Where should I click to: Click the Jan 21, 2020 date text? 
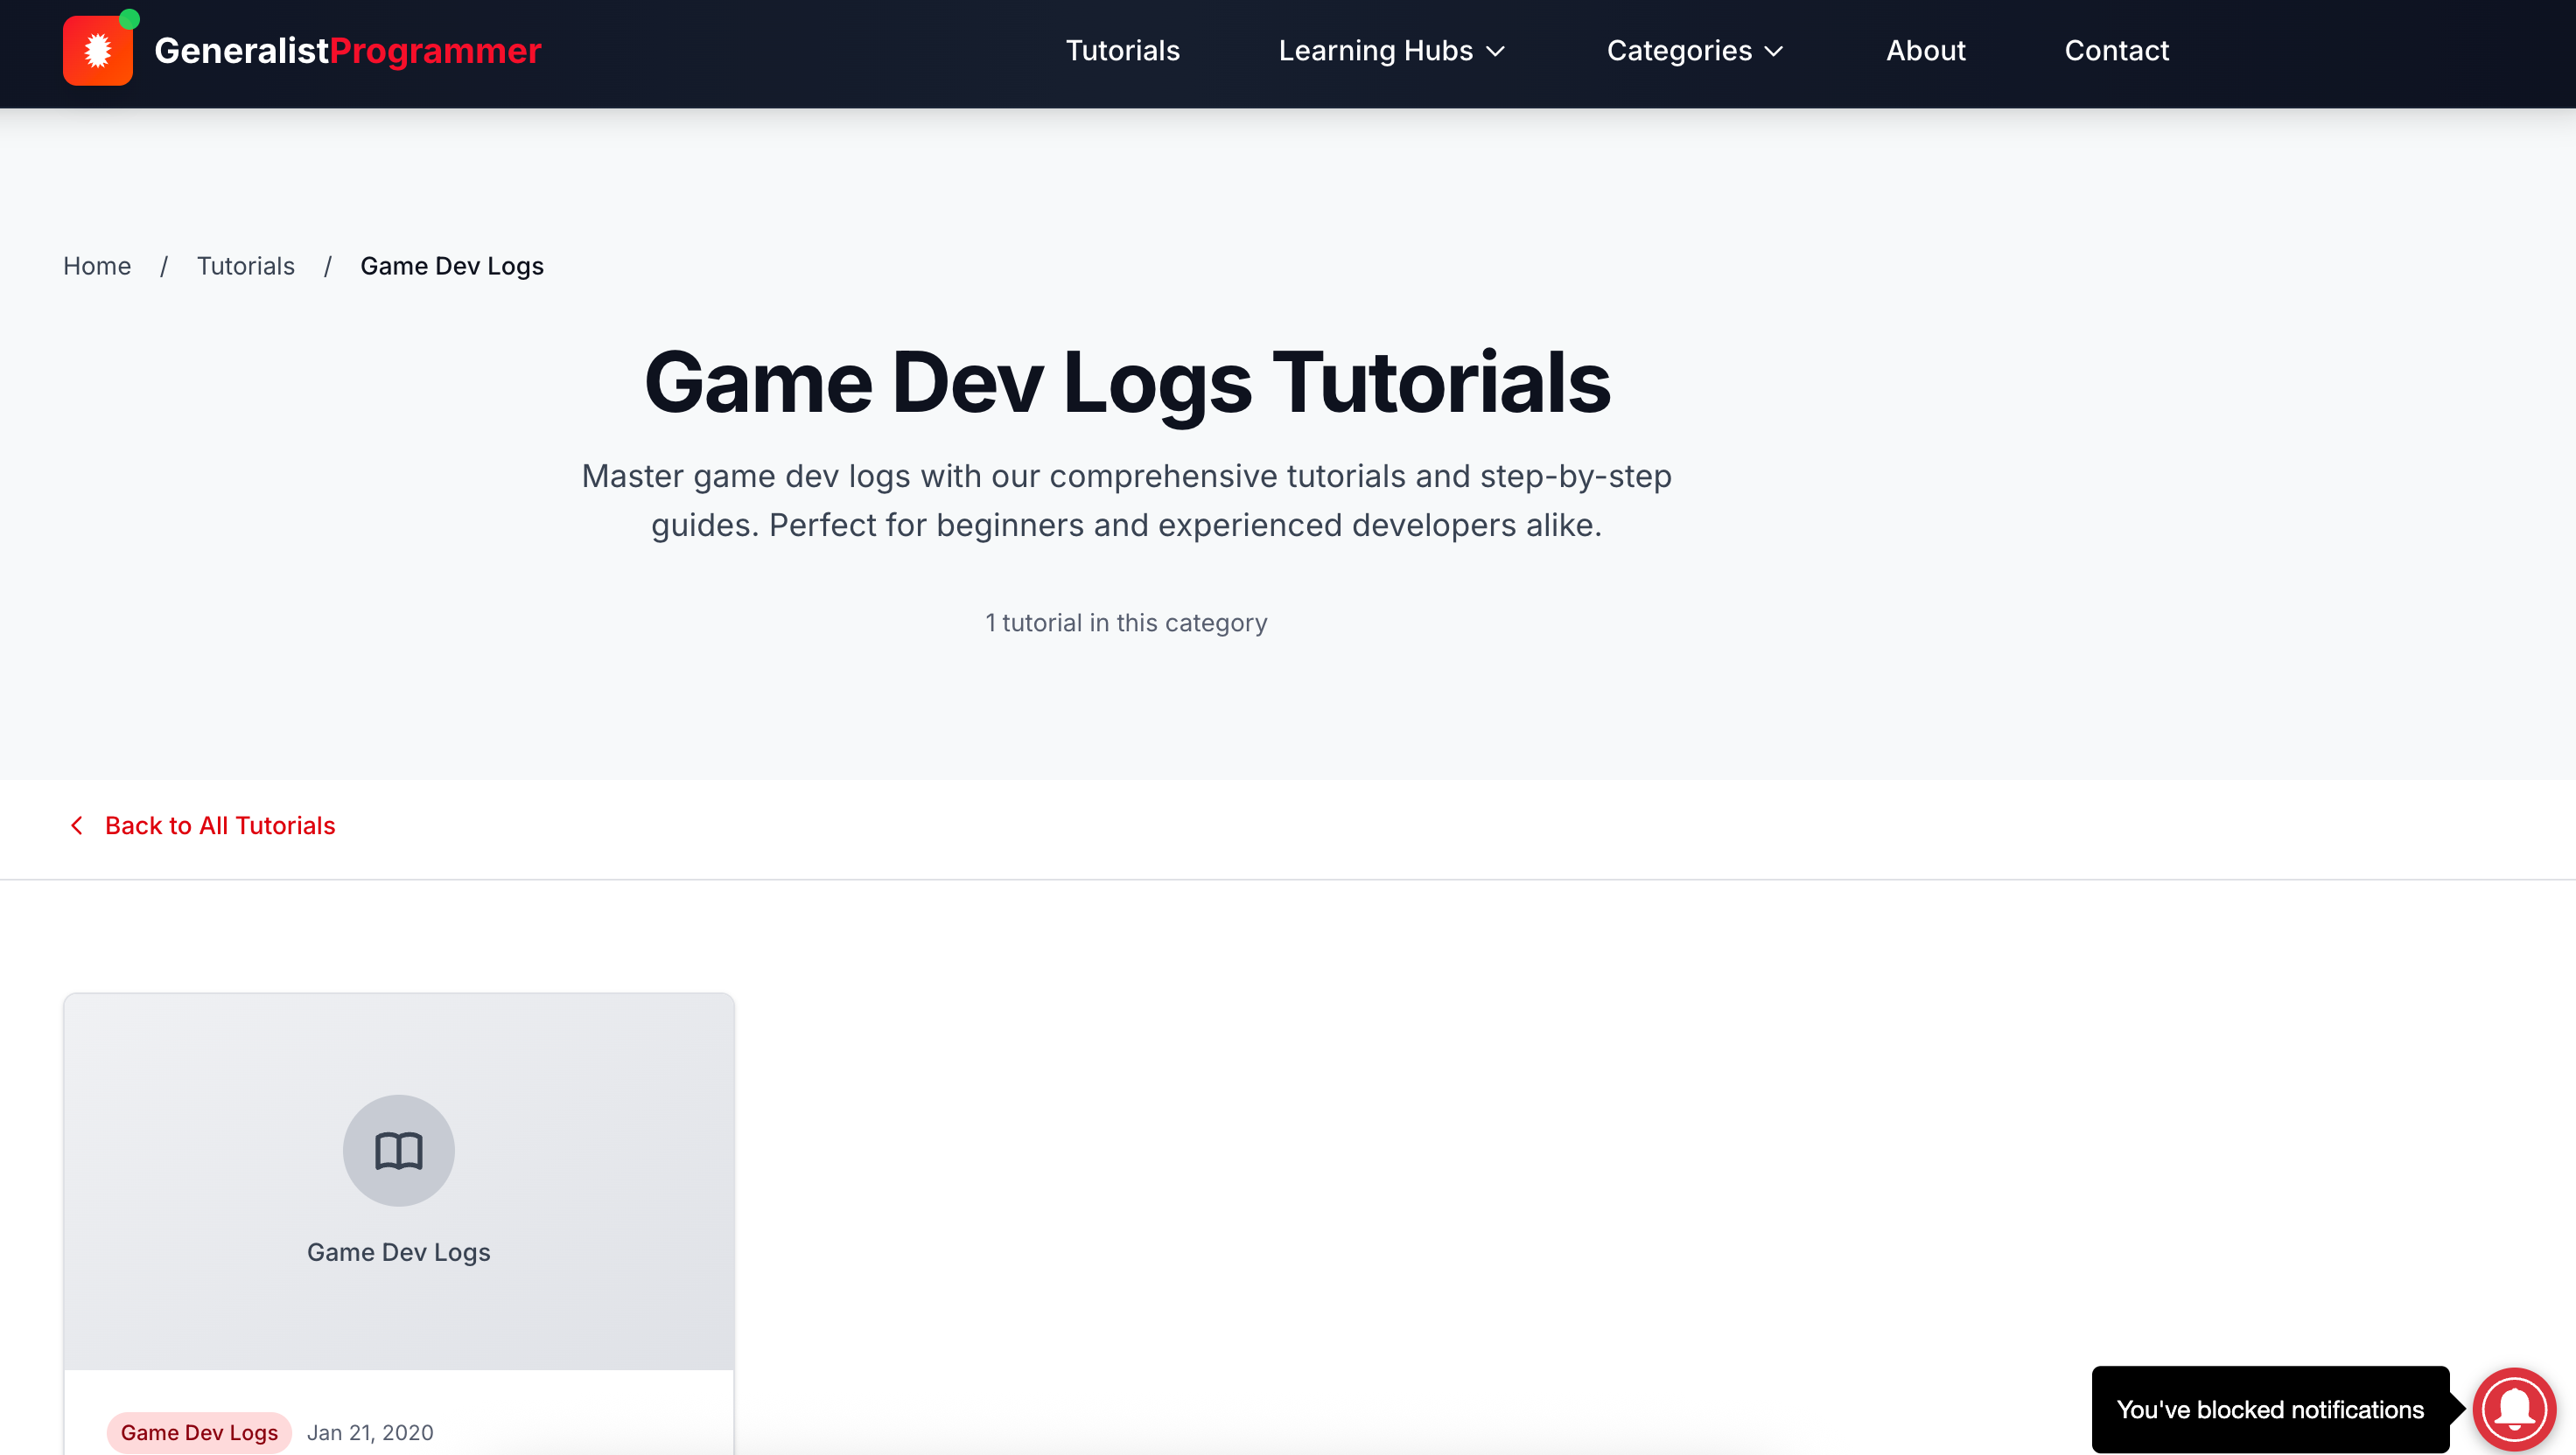click(x=370, y=1432)
